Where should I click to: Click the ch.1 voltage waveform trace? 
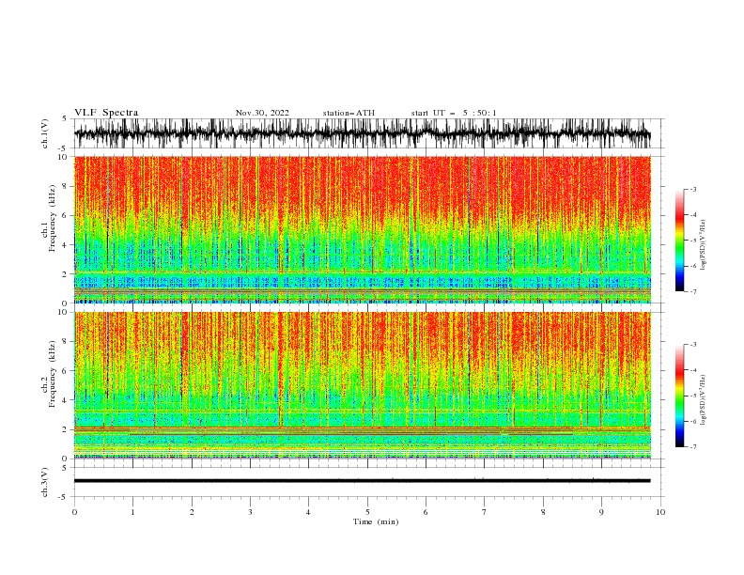click(362, 133)
